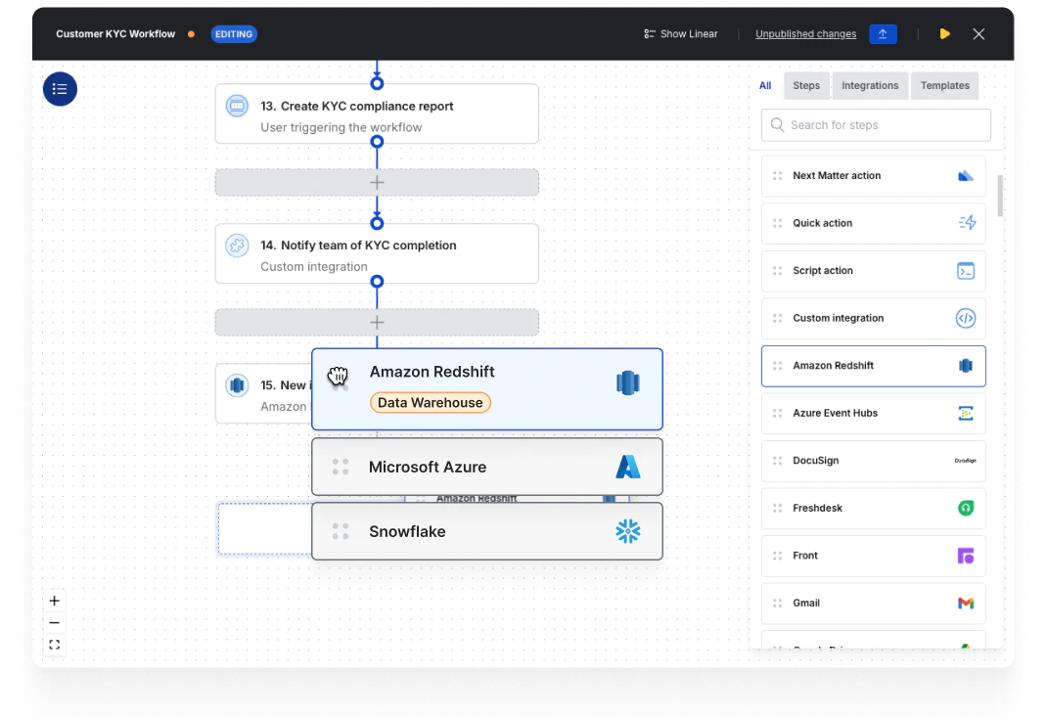Click connector node above step 13

[377, 83]
